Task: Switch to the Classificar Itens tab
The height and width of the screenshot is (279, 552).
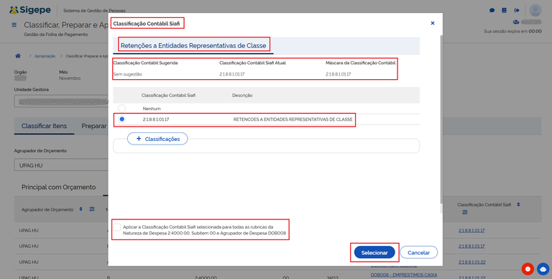Action: 44,126
